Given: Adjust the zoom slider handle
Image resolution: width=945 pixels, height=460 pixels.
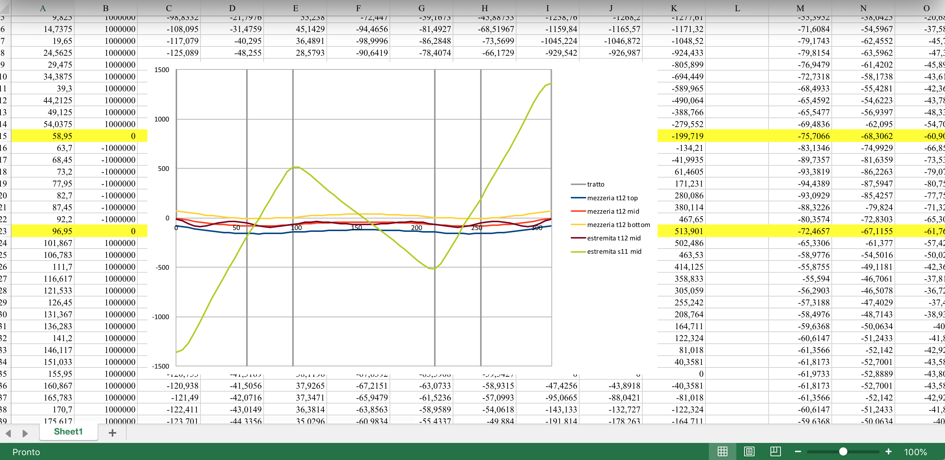Looking at the screenshot, I should click(843, 451).
